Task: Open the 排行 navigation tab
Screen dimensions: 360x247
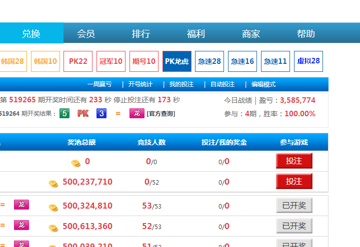Action: 141,34
